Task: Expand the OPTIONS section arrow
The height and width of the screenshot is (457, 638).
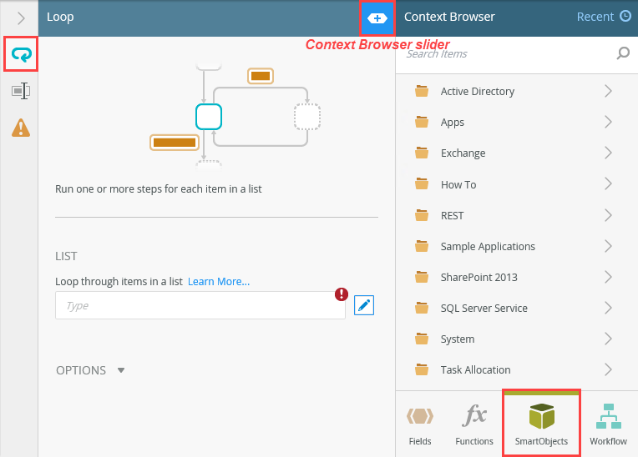Action: (x=121, y=370)
